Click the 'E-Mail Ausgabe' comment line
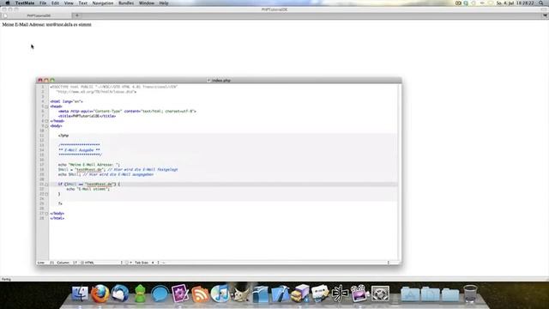549x309 pixels. pyautogui.click(x=79, y=150)
